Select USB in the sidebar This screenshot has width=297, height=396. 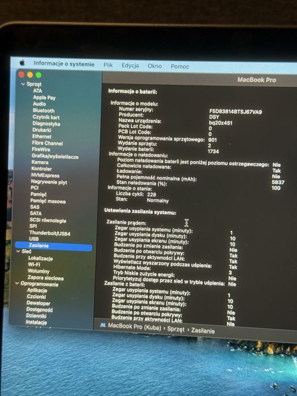34,239
